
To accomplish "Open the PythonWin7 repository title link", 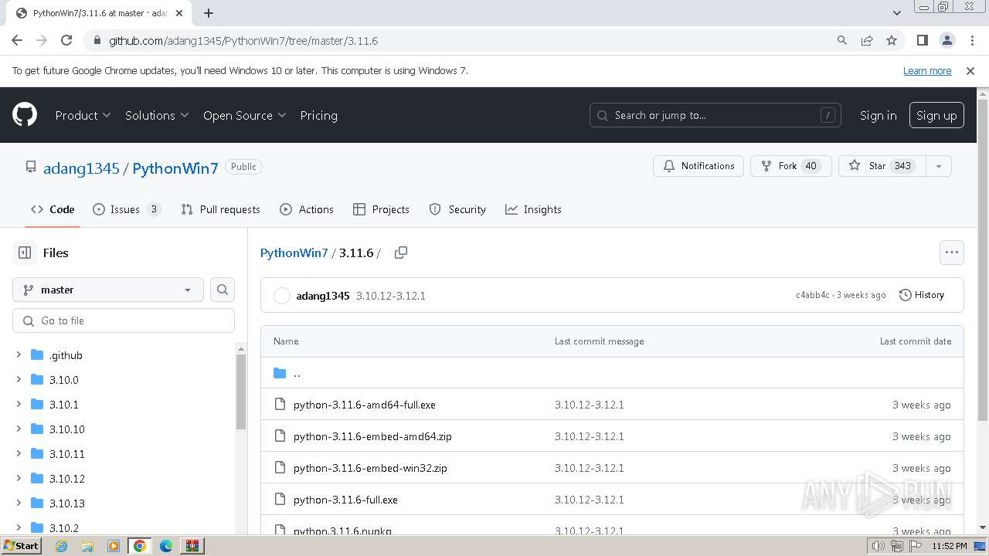I will pyautogui.click(x=175, y=168).
